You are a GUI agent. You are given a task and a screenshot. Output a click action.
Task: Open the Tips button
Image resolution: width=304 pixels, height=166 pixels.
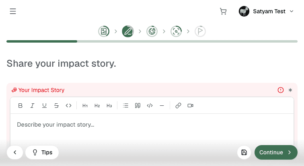click(x=42, y=152)
